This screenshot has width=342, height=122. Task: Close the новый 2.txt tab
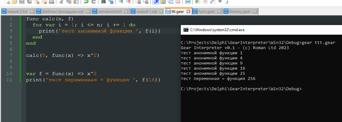coord(32,12)
